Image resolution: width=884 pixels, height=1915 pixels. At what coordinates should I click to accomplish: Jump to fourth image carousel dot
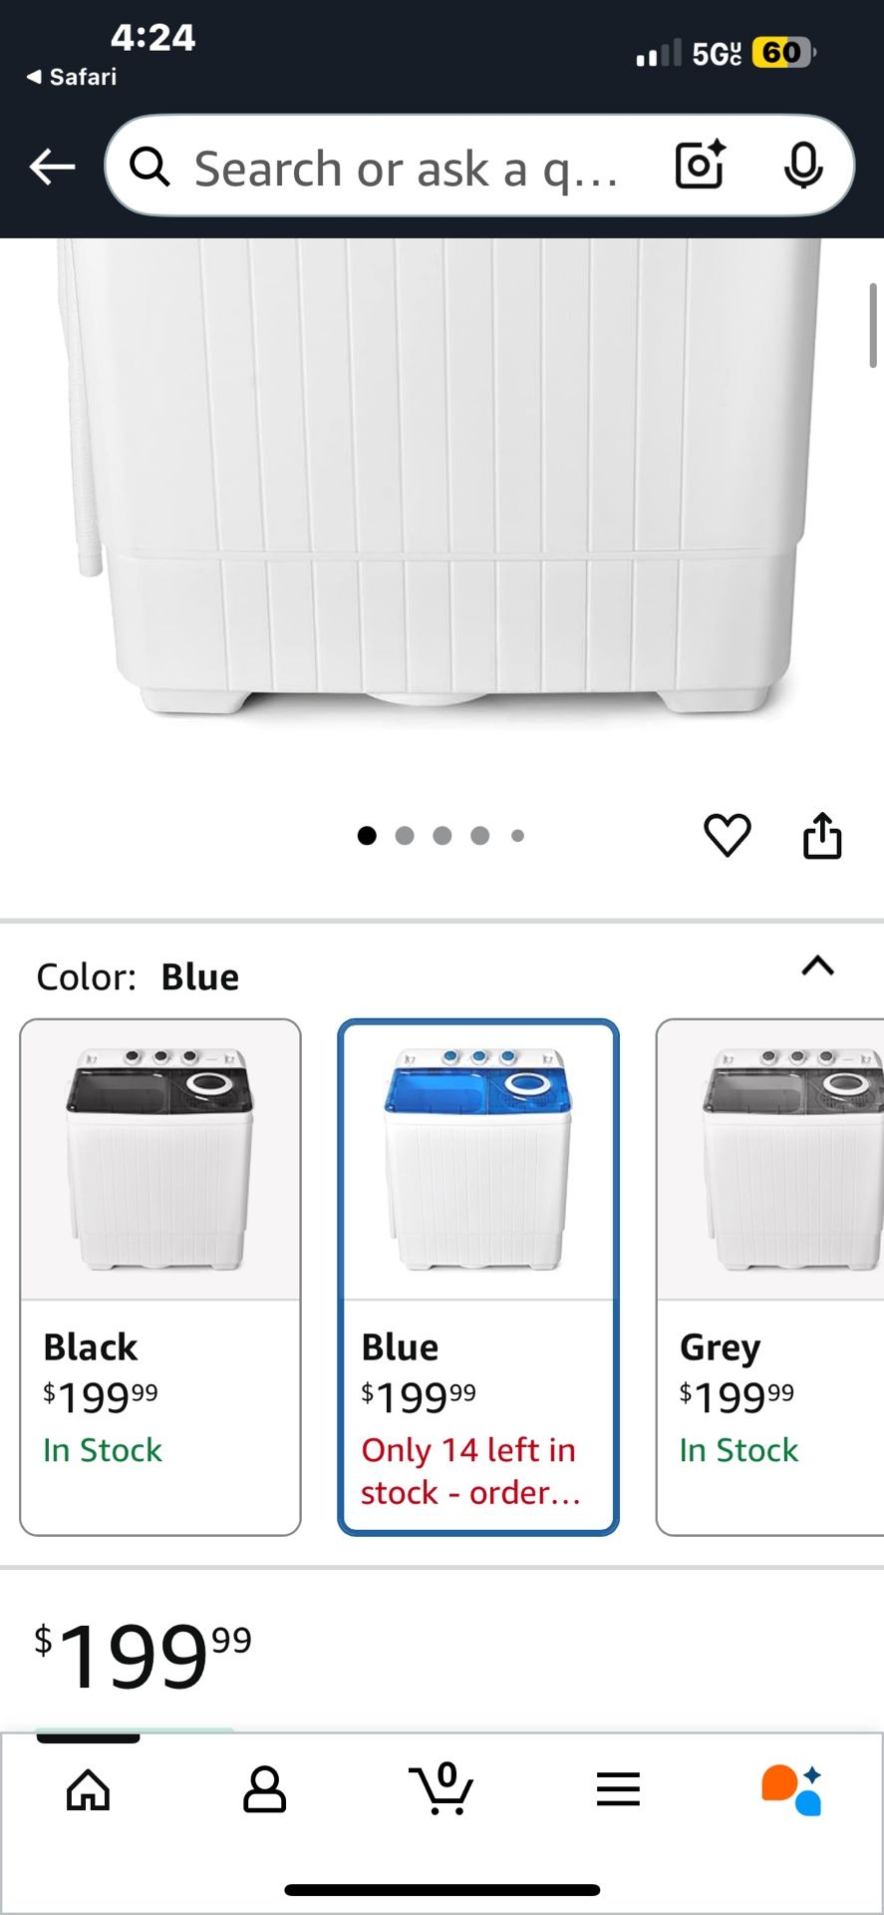pos(480,836)
